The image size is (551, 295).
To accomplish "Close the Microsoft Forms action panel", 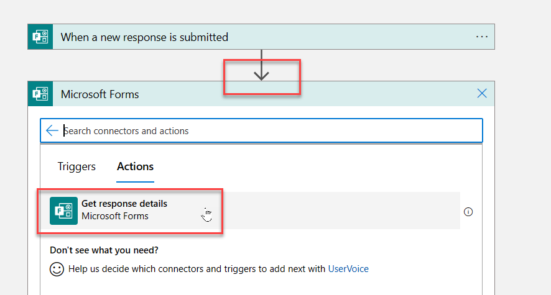I will 482,94.
